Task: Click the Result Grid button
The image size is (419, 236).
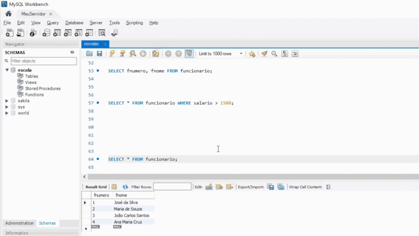Action: coord(96,187)
